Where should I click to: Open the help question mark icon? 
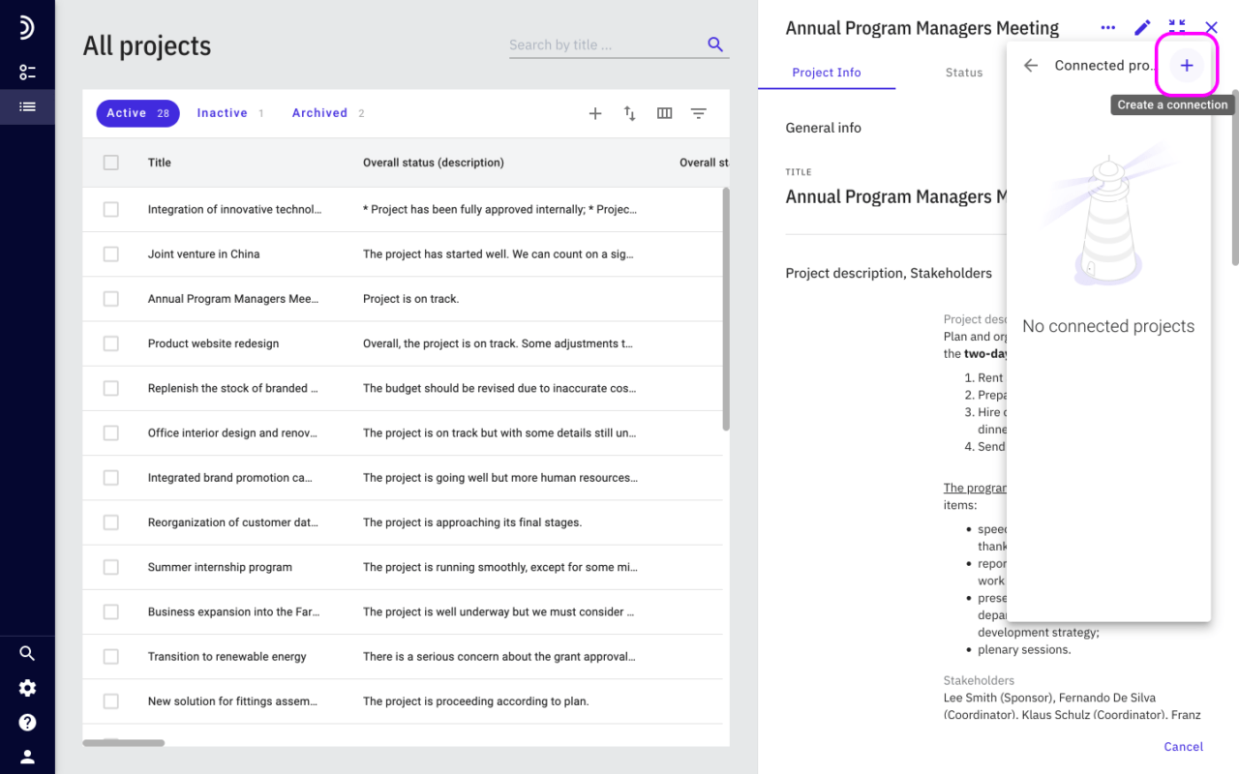click(27, 722)
